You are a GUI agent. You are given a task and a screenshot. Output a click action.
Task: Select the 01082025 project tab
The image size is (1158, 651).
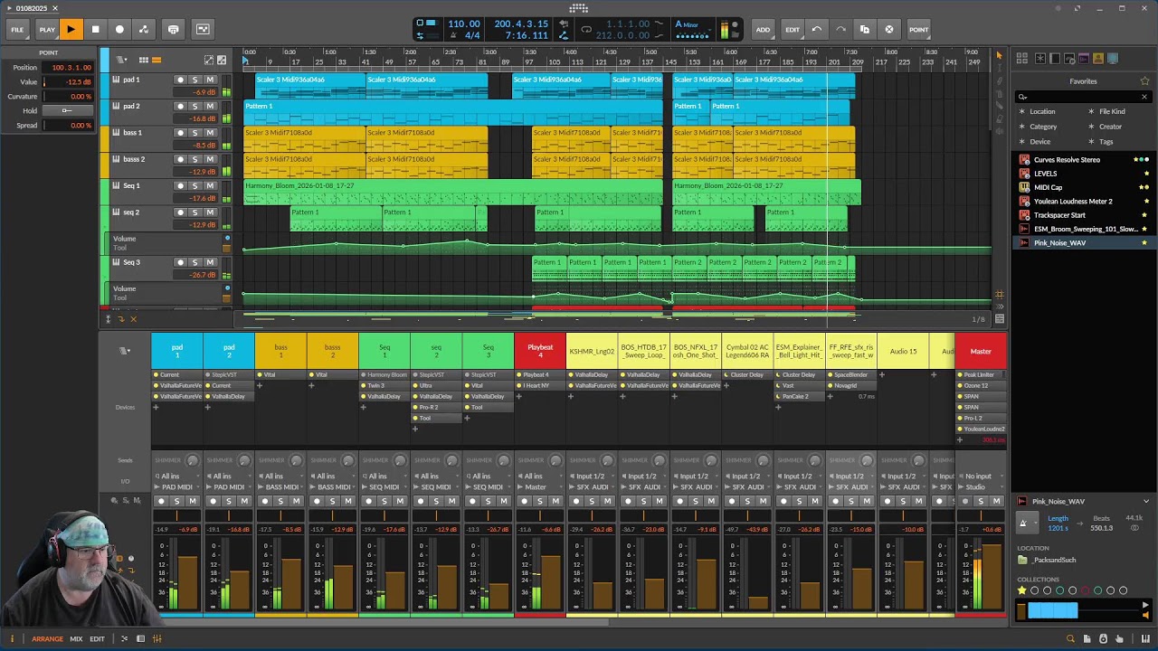point(32,8)
